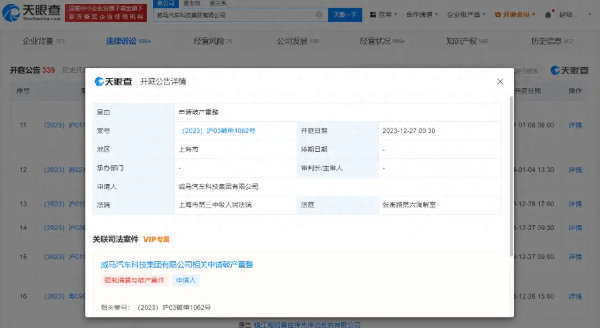Viewport: 600px width, 328px height.
Task: Click the Tianyancha logo in header
Action: click(31, 13)
